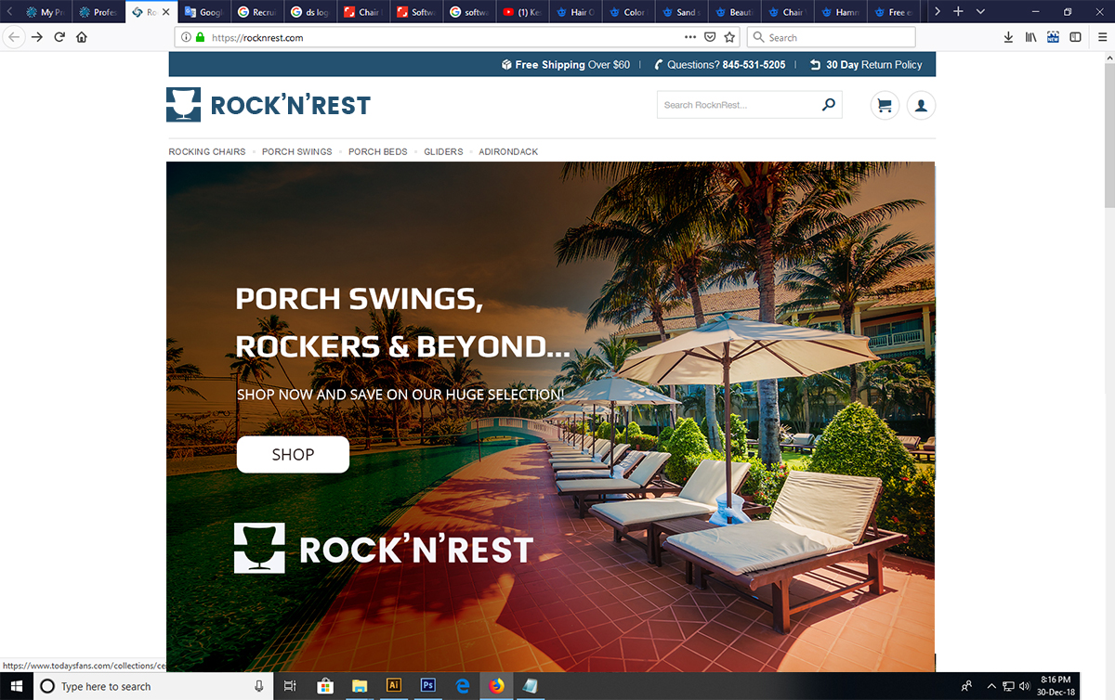Open Illustrator from the Windows taskbar
The height and width of the screenshot is (700, 1115).
(394, 686)
